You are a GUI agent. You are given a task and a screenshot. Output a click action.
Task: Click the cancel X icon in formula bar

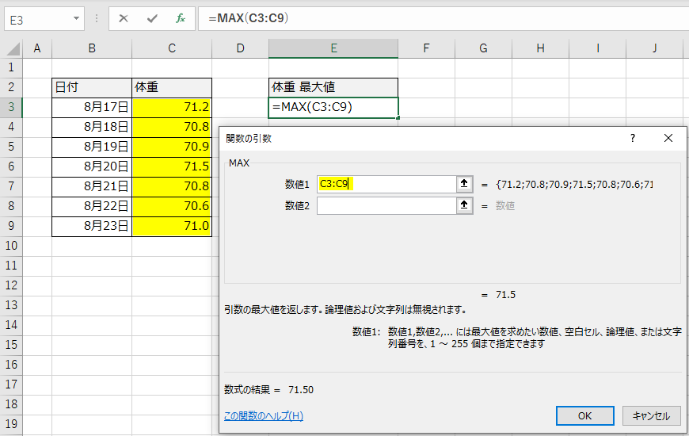(123, 18)
